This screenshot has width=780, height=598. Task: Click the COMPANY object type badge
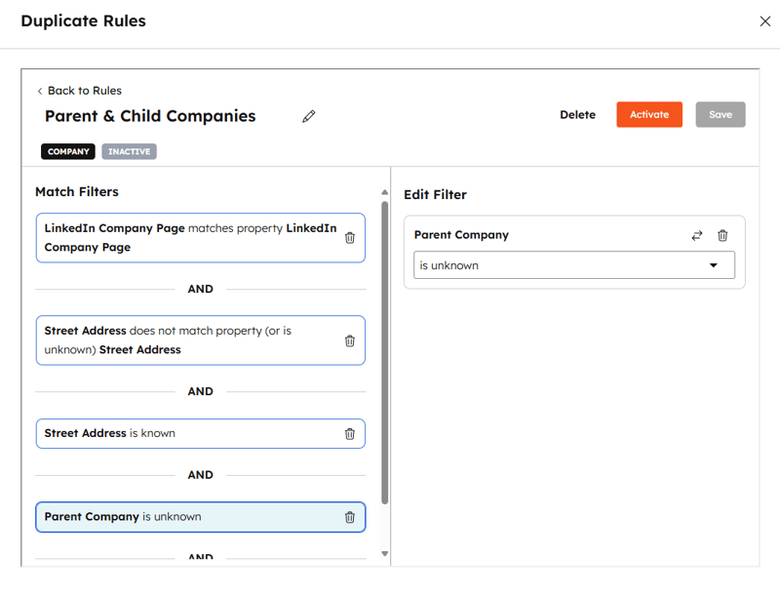coord(67,151)
